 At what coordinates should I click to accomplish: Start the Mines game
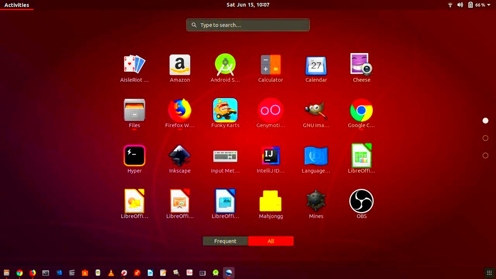coord(316,204)
